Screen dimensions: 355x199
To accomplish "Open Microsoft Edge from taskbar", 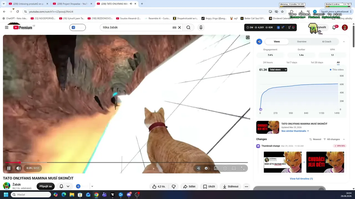I will click(64, 195).
